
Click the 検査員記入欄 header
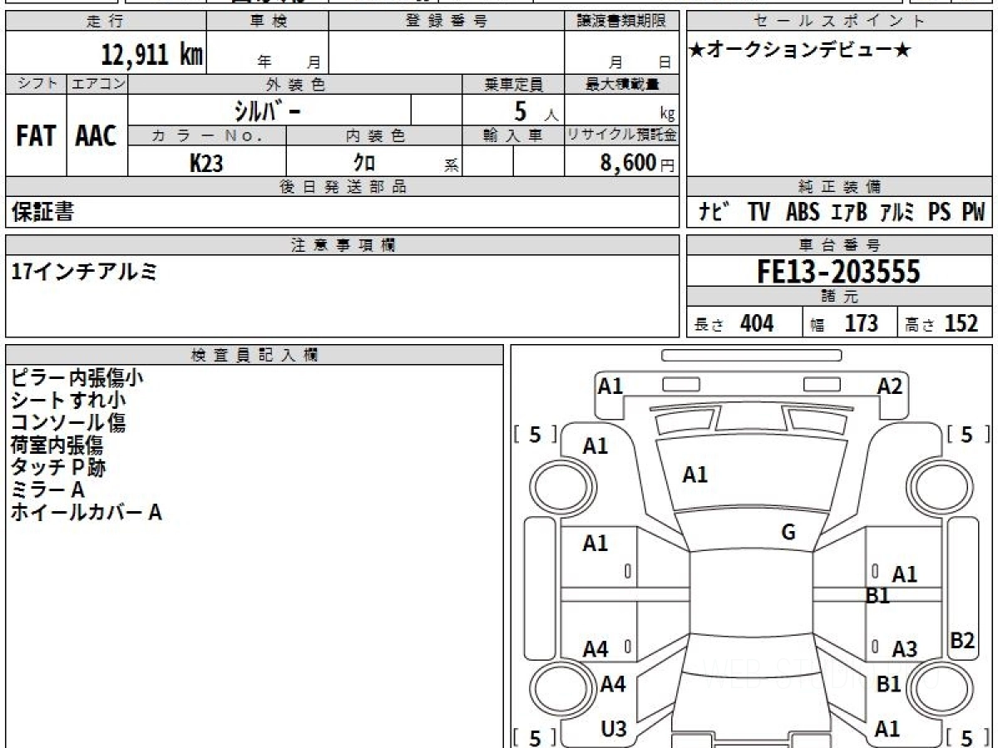coord(254,355)
